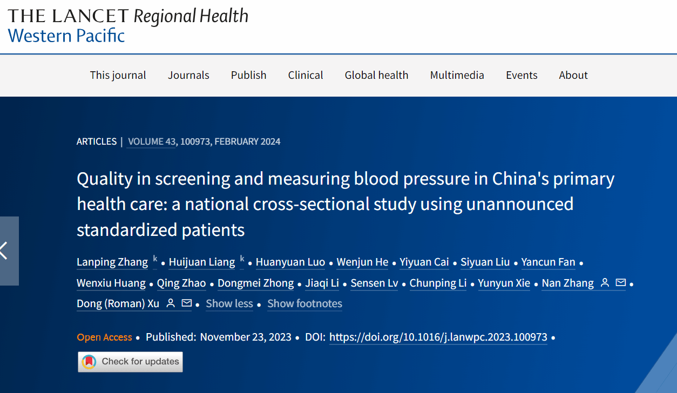Follow the DOI link
The height and width of the screenshot is (393, 677).
coord(438,337)
